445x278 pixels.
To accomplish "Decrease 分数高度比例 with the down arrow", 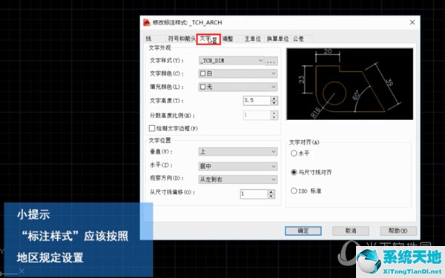I will [x=274, y=118].
